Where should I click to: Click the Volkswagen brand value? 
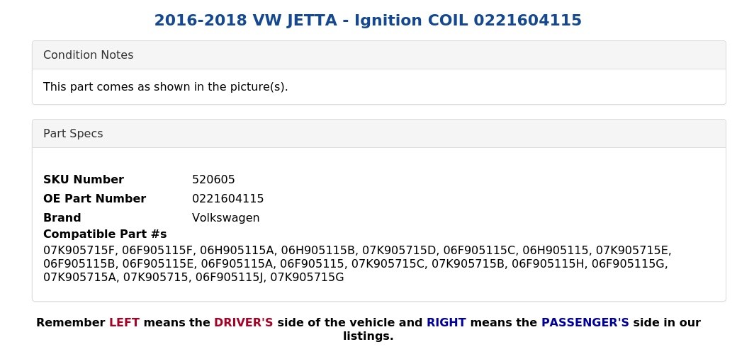pyautogui.click(x=225, y=218)
